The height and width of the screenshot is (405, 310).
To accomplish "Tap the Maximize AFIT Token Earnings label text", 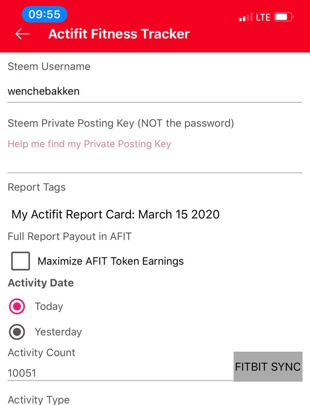I will 110,261.
